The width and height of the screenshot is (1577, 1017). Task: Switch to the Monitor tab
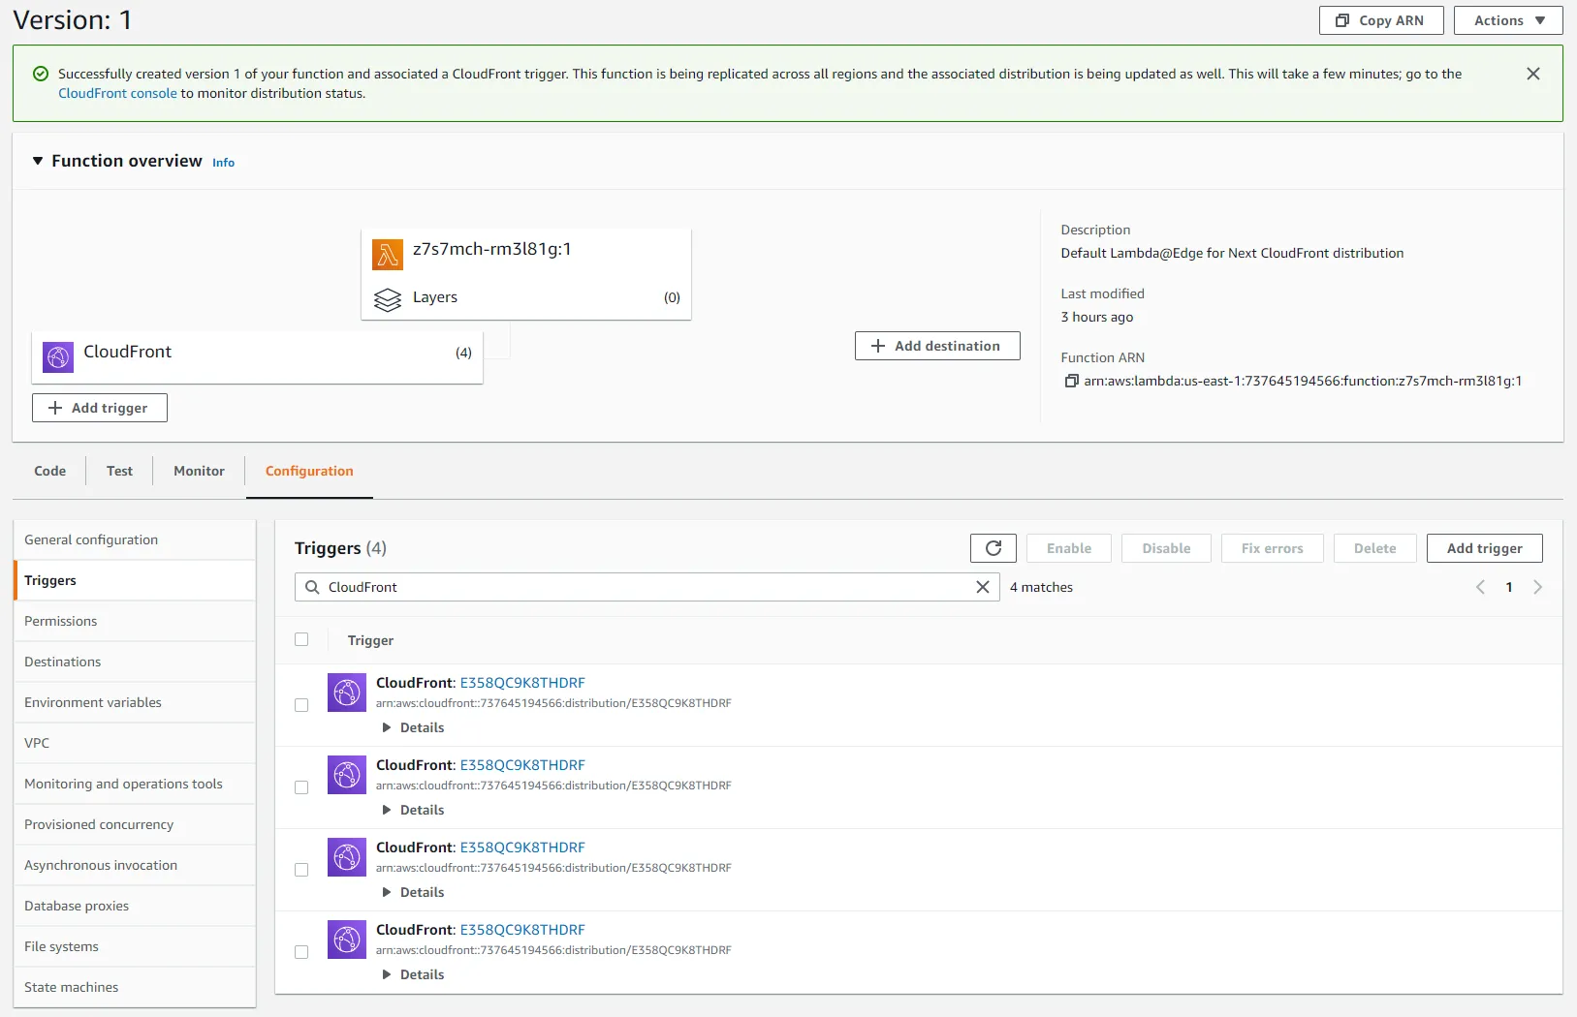click(x=200, y=471)
